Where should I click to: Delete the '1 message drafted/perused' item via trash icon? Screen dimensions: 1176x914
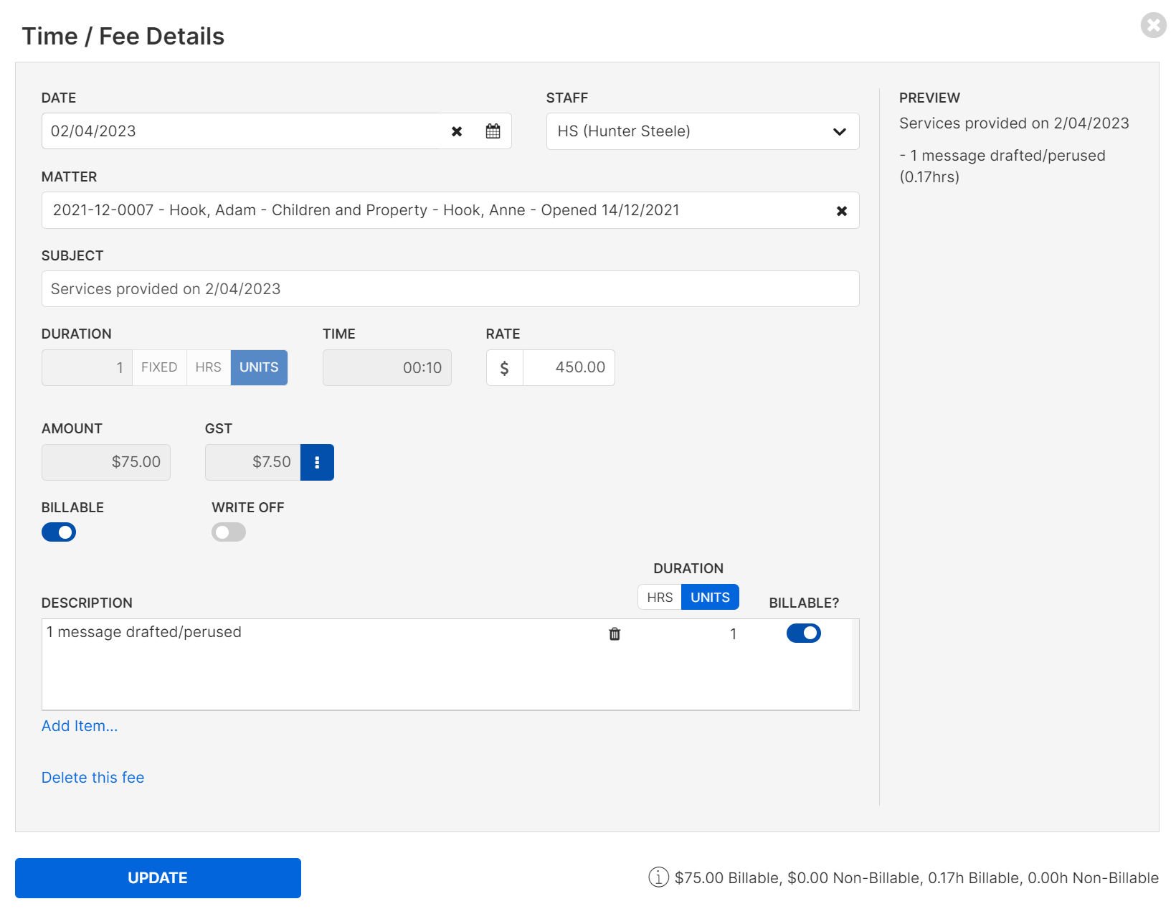click(x=615, y=633)
